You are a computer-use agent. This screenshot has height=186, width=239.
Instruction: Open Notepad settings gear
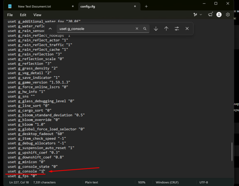pyautogui.click(x=228, y=15)
